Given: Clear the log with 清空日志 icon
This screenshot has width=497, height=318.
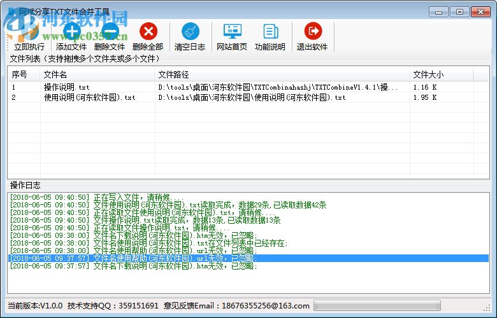Looking at the screenshot, I should pos(190,31).
